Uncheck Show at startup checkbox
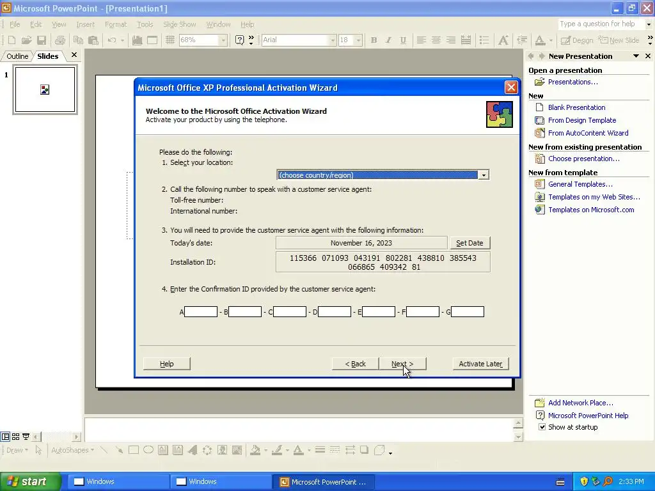This screenshot has height=491, width=655. tap(542, 426)
